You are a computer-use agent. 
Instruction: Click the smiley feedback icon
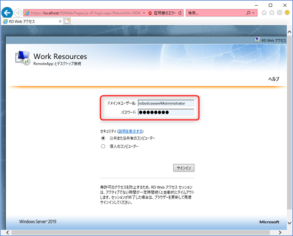pyautogui.click(x=287, y=13)
